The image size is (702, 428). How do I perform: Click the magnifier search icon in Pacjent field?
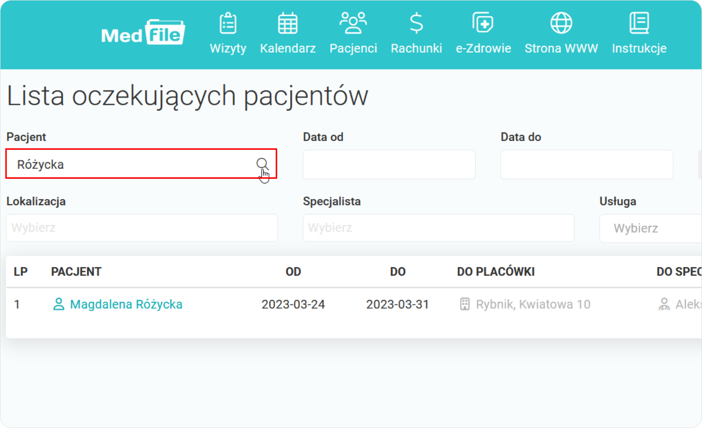(x=262, y=164)
